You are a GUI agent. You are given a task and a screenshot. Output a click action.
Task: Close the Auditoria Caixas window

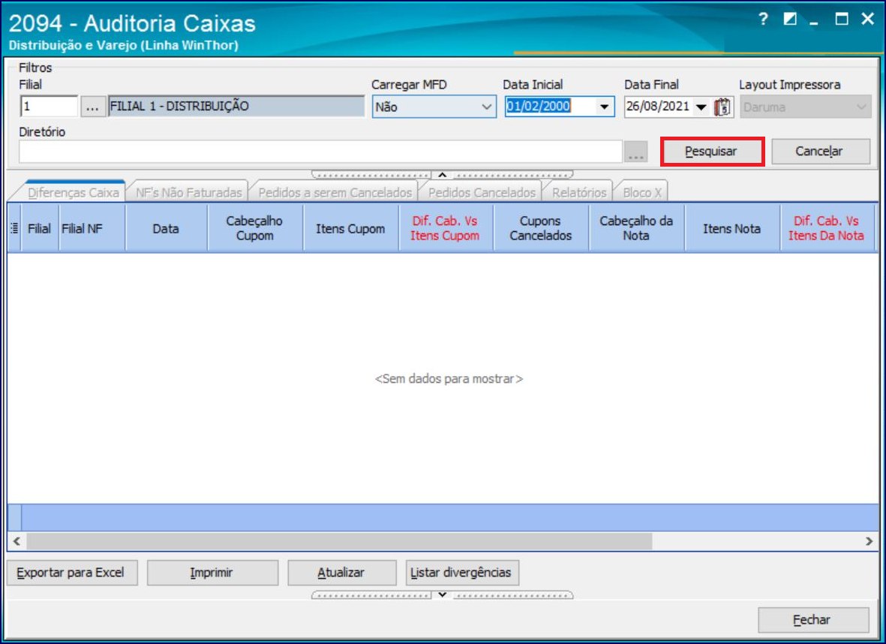[868, 20]
